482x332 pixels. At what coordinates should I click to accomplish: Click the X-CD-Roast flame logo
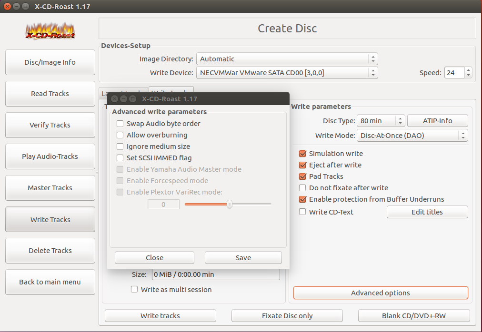coord(50,31)
